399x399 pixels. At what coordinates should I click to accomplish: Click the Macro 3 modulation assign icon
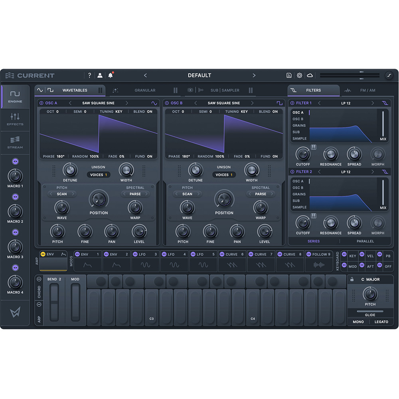pos(15,232)
